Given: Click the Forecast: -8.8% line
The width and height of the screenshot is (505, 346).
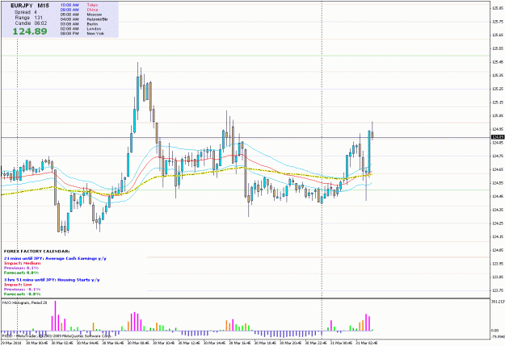Looking at the screenshot, I should [x=23, y=294].
